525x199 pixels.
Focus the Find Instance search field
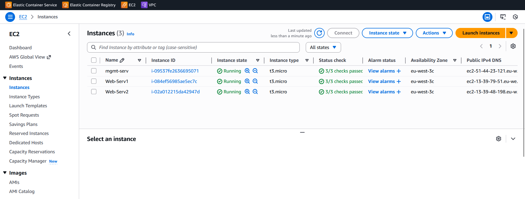coord(193,47)
